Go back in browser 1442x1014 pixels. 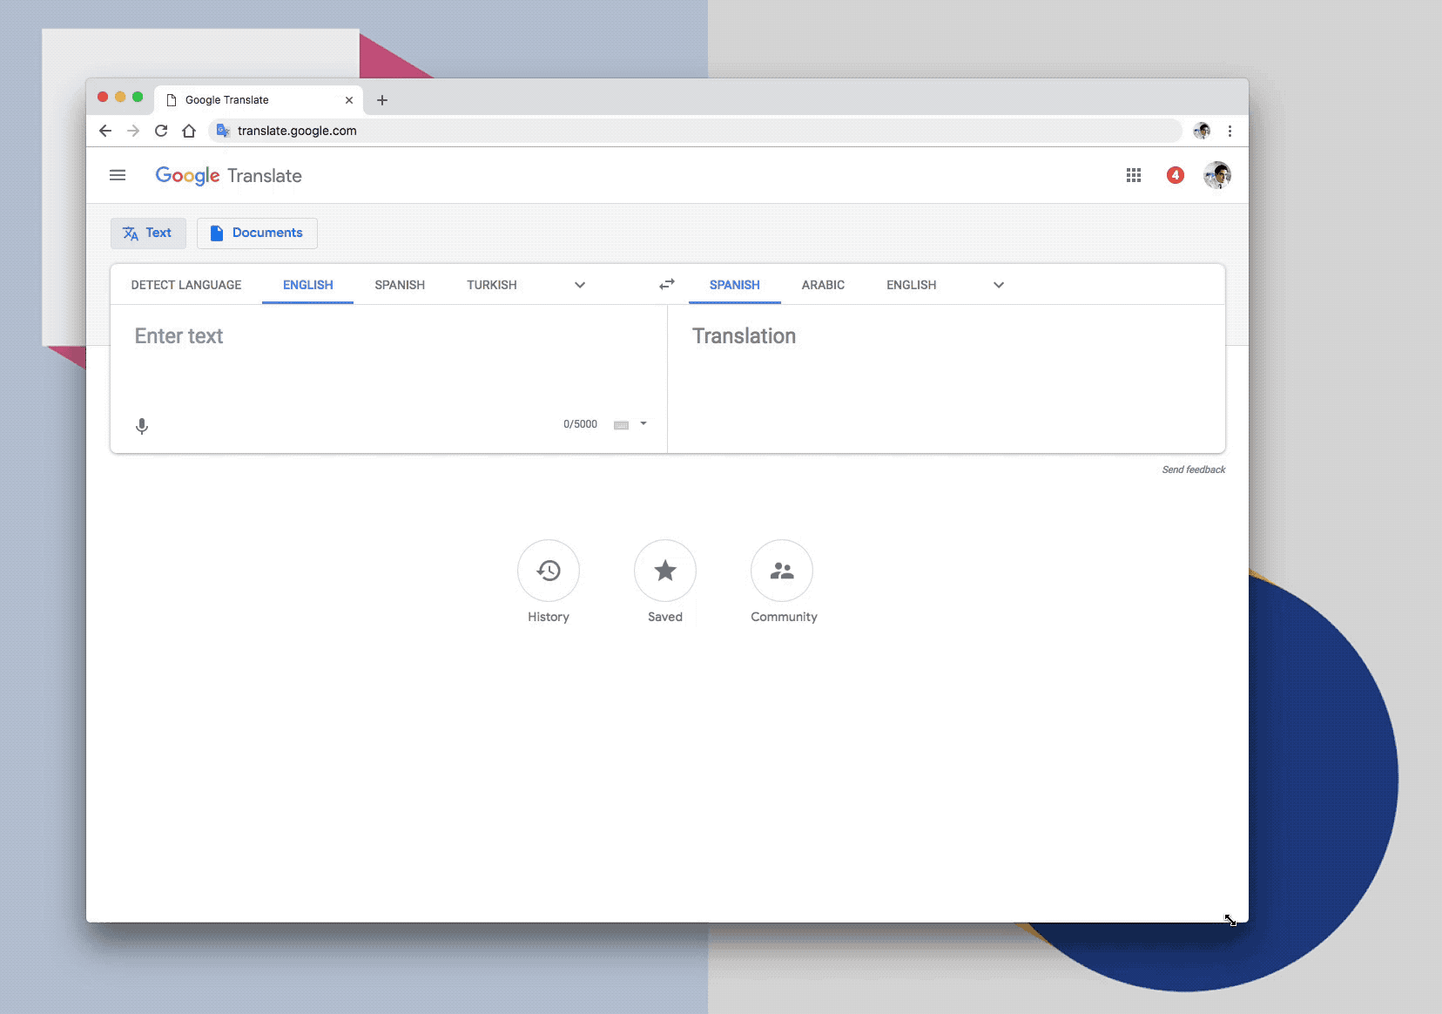click(105, 131)
